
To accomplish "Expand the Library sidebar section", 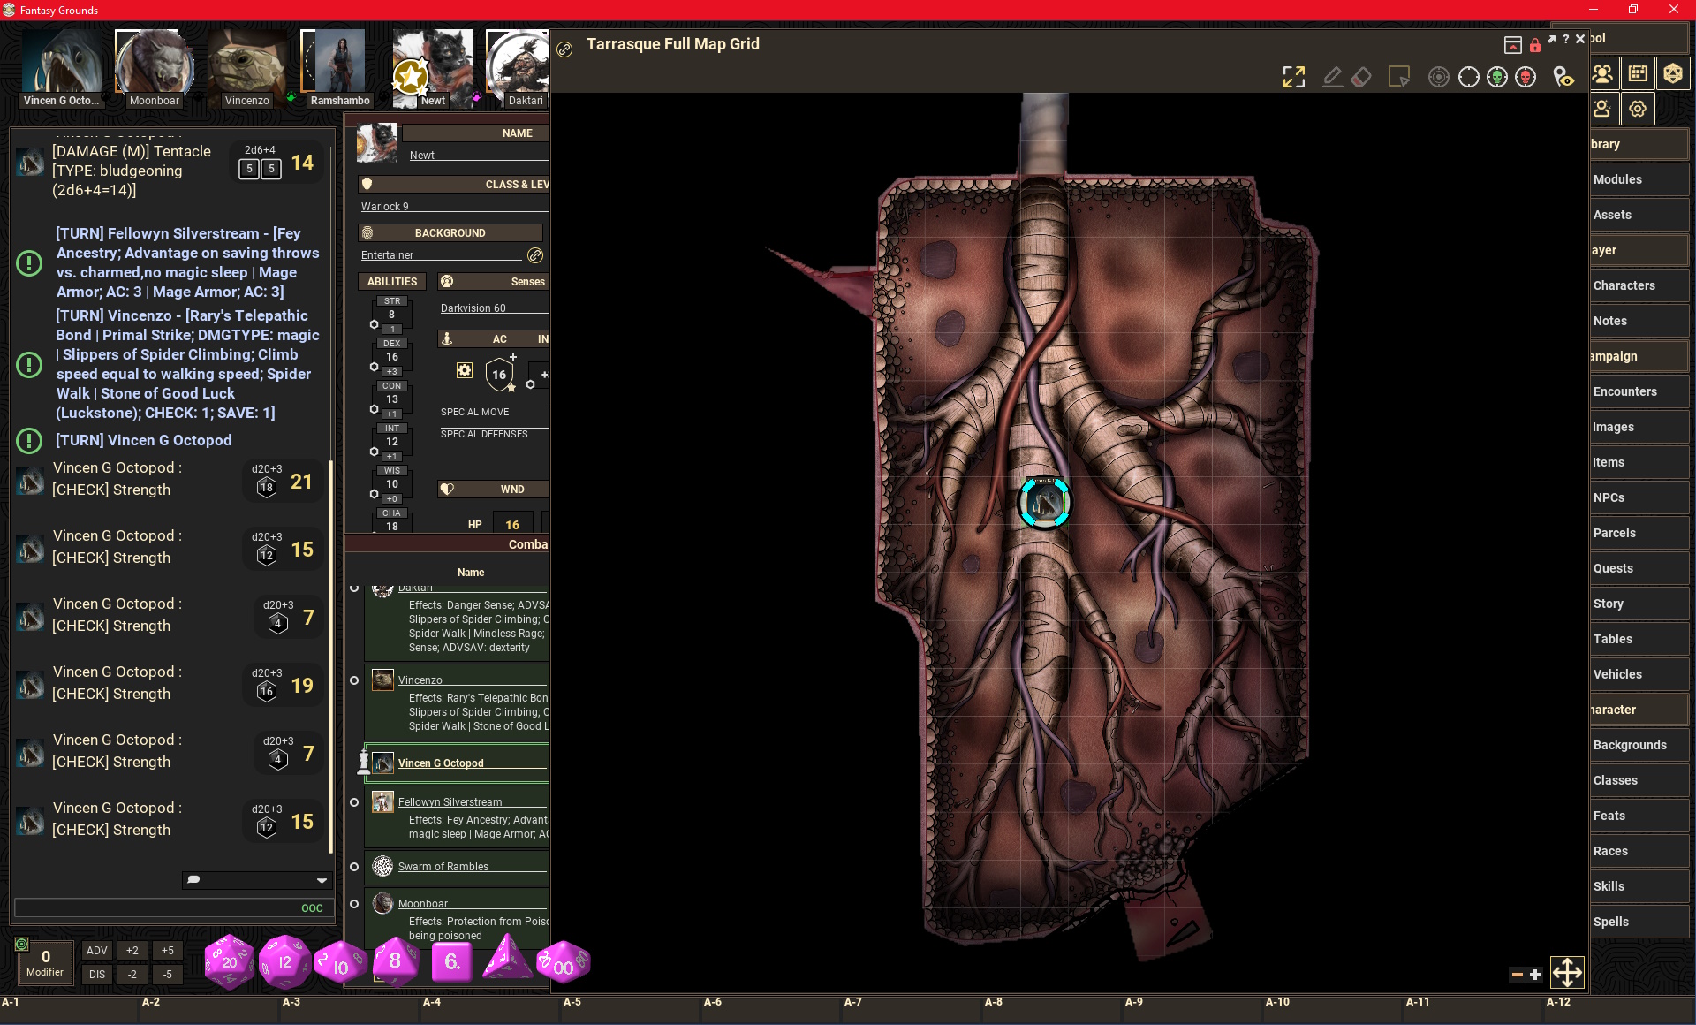I will pyautogui.click(x=1639, y=144).
